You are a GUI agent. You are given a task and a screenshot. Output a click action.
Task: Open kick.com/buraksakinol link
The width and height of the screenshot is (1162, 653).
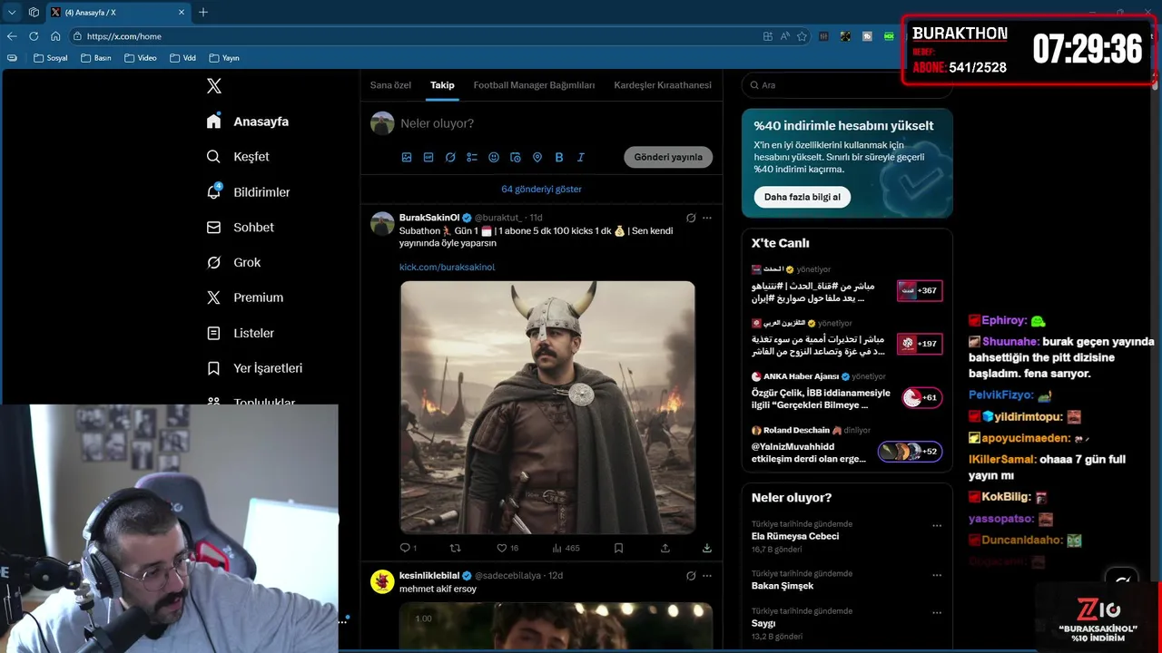(x=447, y=268)
